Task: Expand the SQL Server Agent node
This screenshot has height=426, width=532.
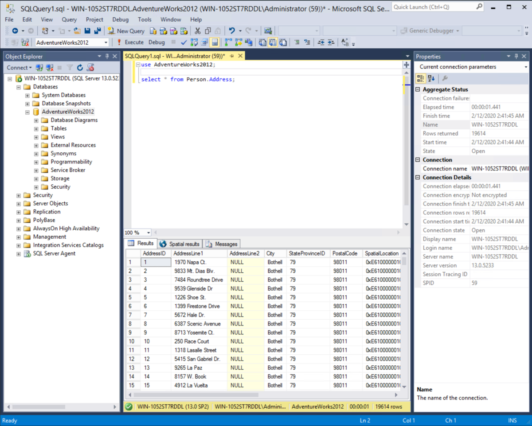Action: pos(19,254)
